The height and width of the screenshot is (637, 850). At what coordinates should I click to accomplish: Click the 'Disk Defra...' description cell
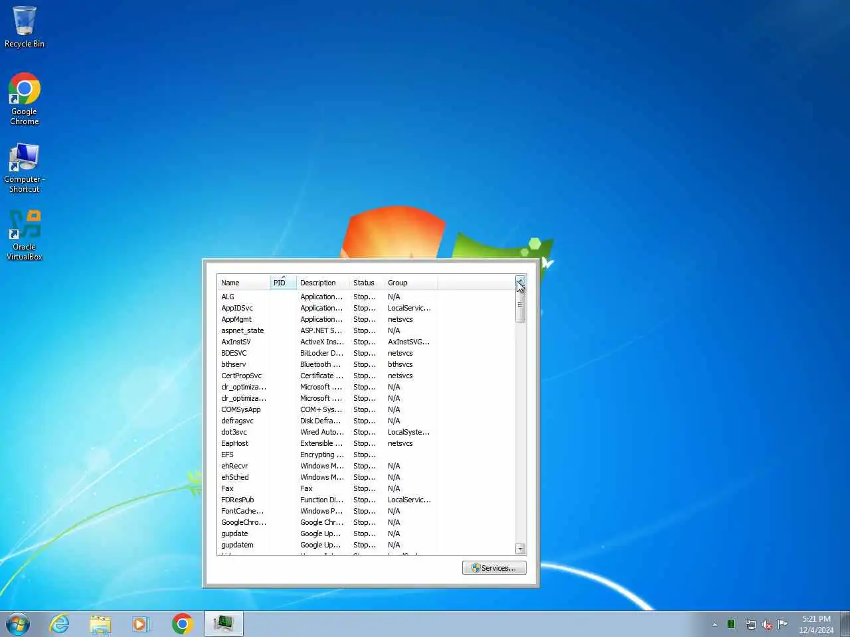tap(321, 421)
